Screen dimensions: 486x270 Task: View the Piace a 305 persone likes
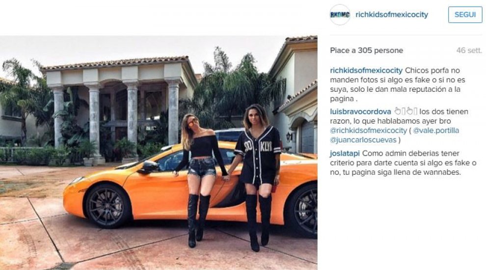[367, 51]
